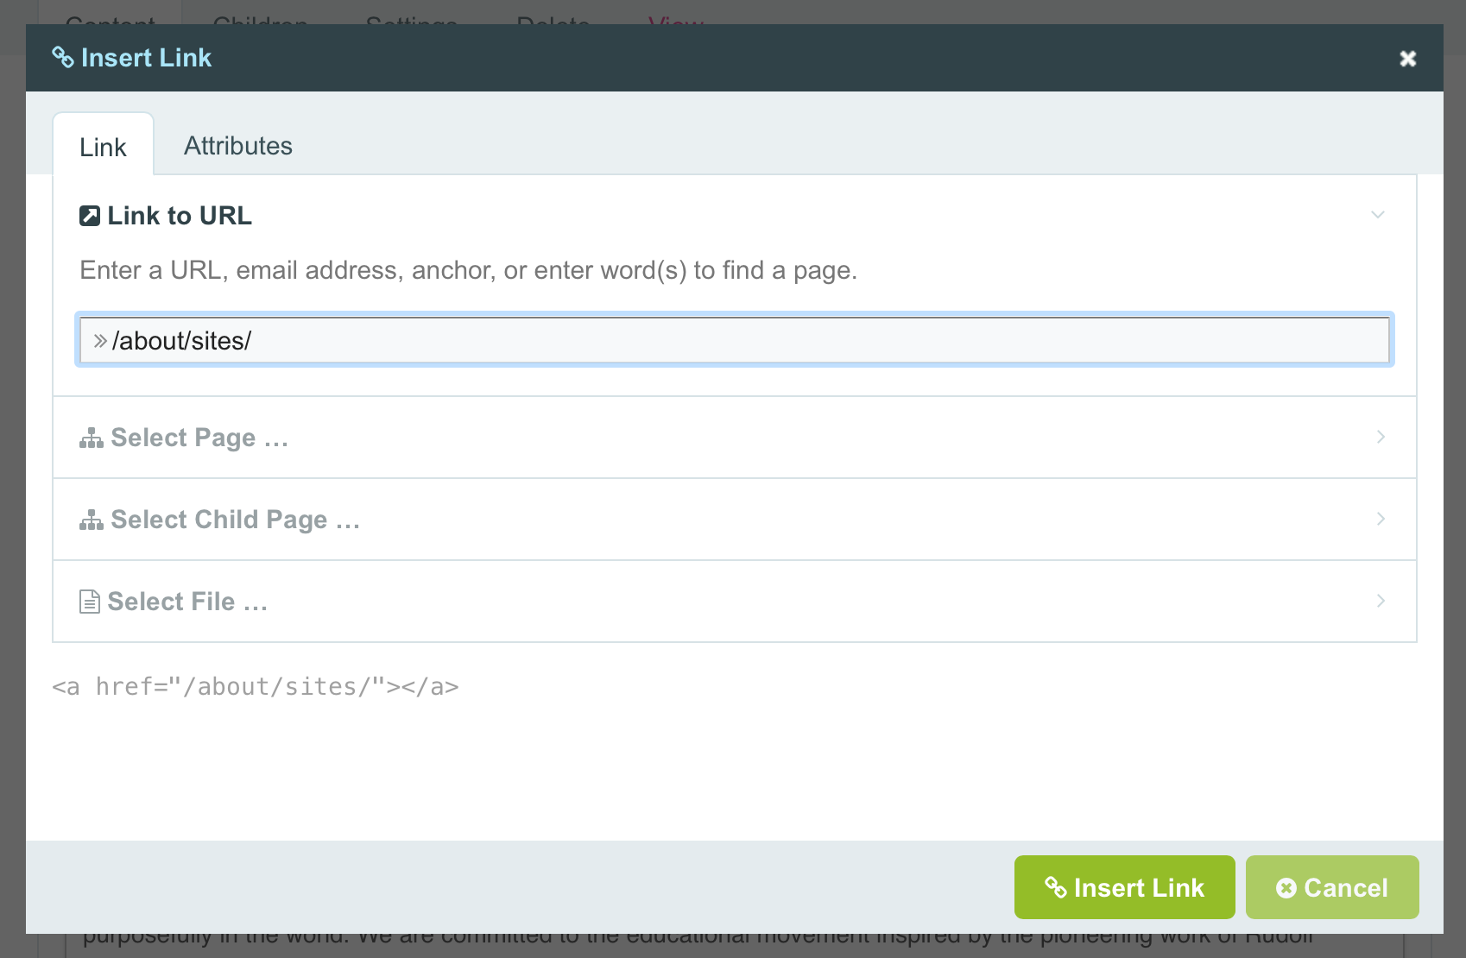Collapse the Link to URL section chevron

point(1378,215)
